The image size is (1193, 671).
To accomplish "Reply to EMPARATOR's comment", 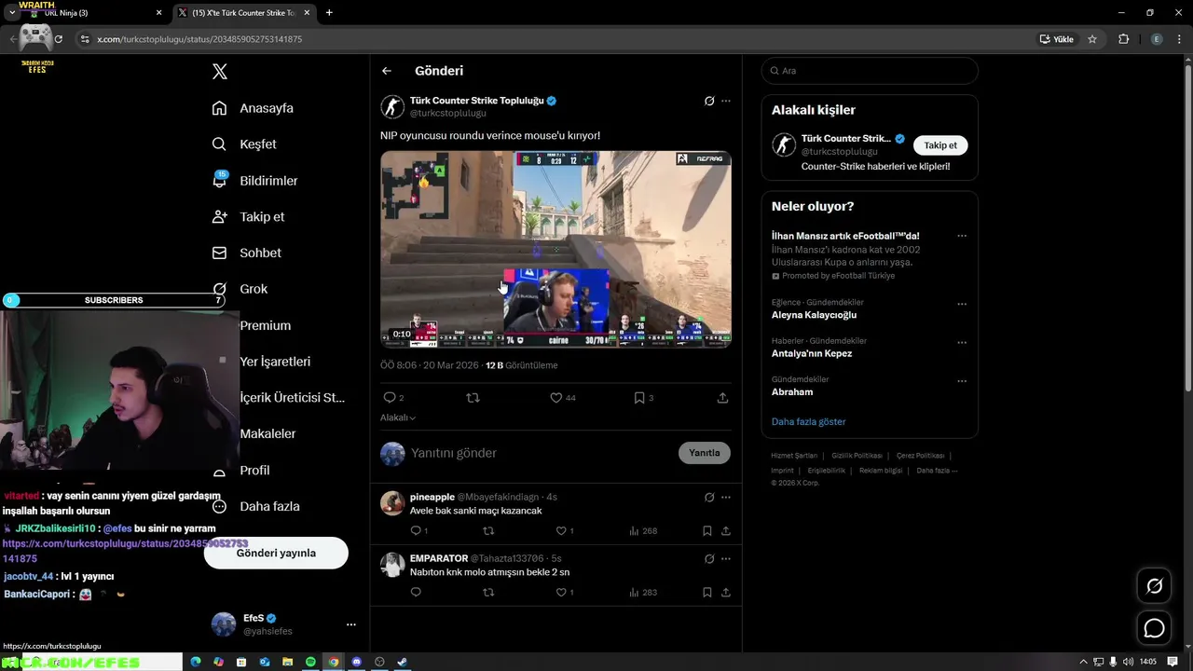I will [416, 593].
